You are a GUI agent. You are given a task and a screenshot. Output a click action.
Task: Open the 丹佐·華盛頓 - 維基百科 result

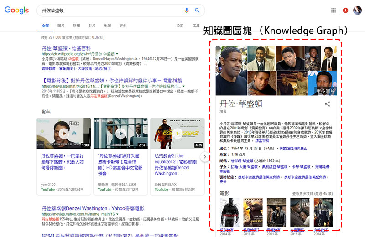click(x=66, y=48)
